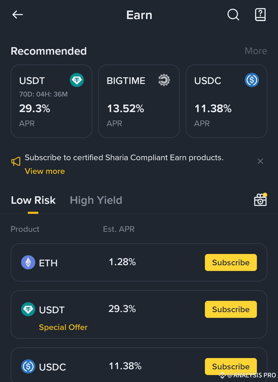The width and height of the screenshot is (278, 382).
Task: Open the help guide book icon
Action: click(x=260, y=15)
